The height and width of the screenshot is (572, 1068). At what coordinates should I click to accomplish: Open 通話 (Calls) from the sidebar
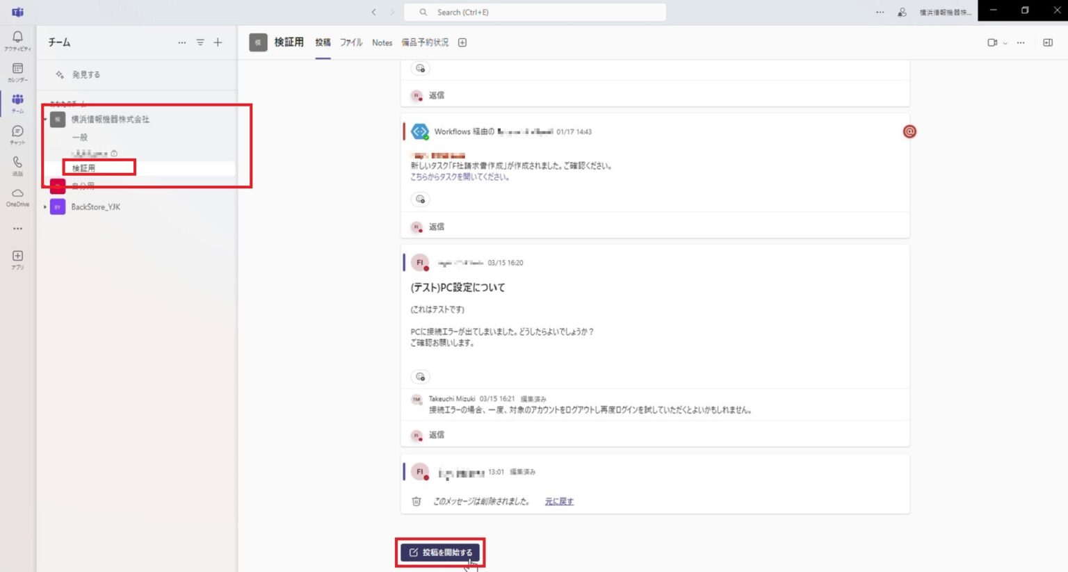17,161
